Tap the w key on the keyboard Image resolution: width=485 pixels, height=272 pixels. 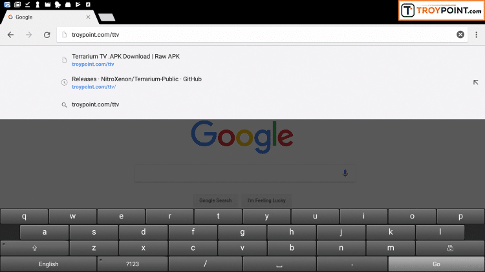72,216
